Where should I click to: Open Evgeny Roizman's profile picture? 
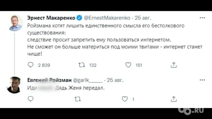(x=14, y=85)
